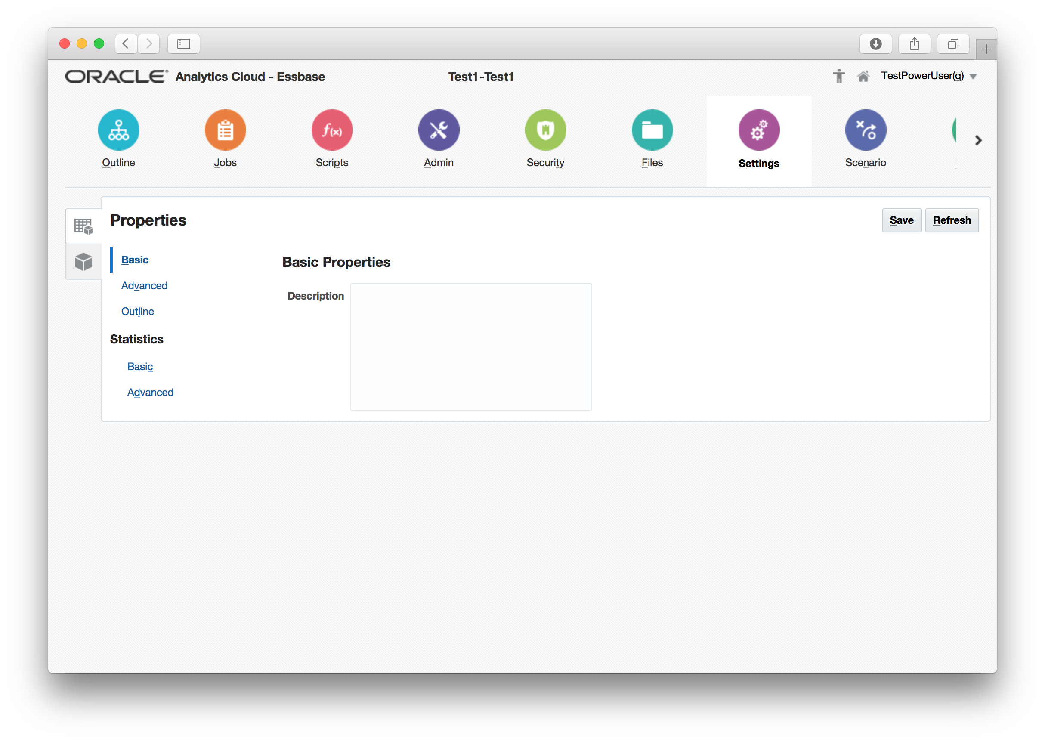Click the back navigation chevron
Image resolution: width=1045 pixels, height=742 pixels.
click(126, 44)
